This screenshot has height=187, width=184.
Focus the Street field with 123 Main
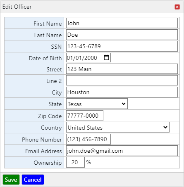click(122, 69)
